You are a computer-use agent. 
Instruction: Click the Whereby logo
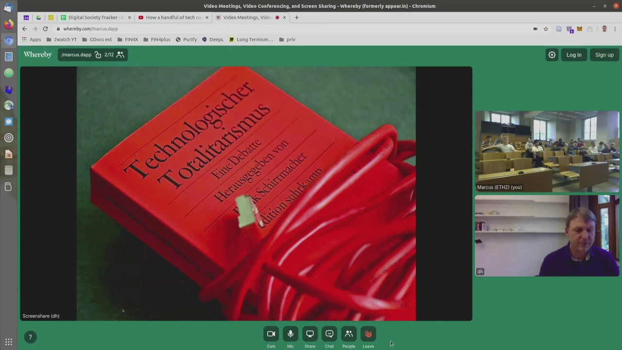[37, 54]
